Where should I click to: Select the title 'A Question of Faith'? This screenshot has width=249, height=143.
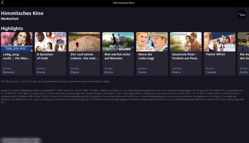tap(45, 56)
